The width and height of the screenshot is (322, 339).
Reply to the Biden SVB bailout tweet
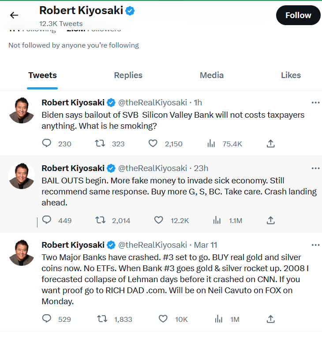pos(46,143)
